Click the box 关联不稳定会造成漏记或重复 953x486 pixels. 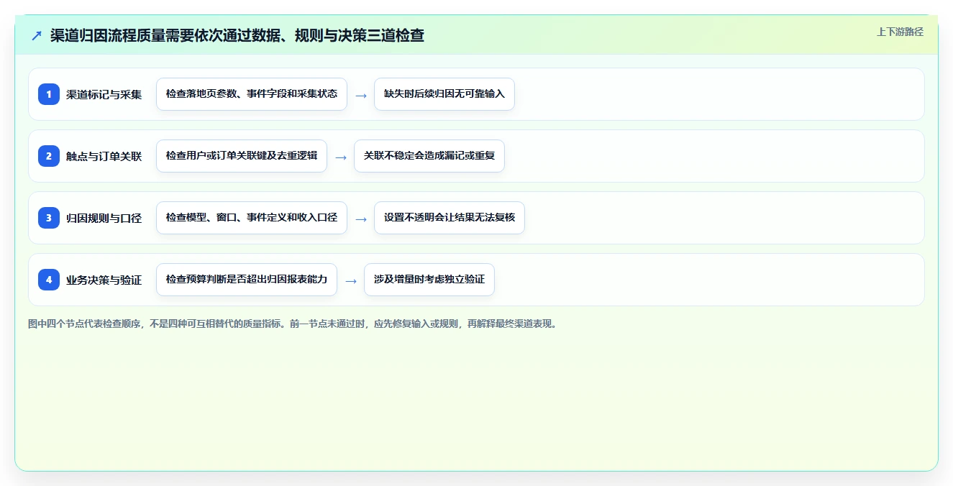click(429, 156)
